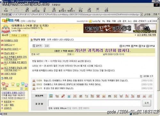Go back with the 뒤로 toolbar button
Image resolution: width=160 pixels, height=116 pixels.
(x=6, y=10)
